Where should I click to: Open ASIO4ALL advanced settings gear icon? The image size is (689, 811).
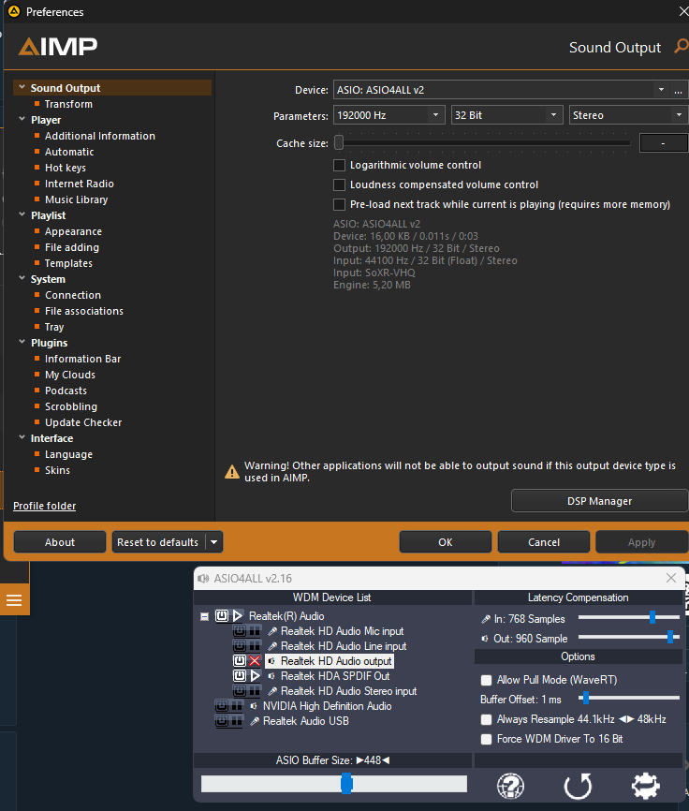tap(645, 786)
